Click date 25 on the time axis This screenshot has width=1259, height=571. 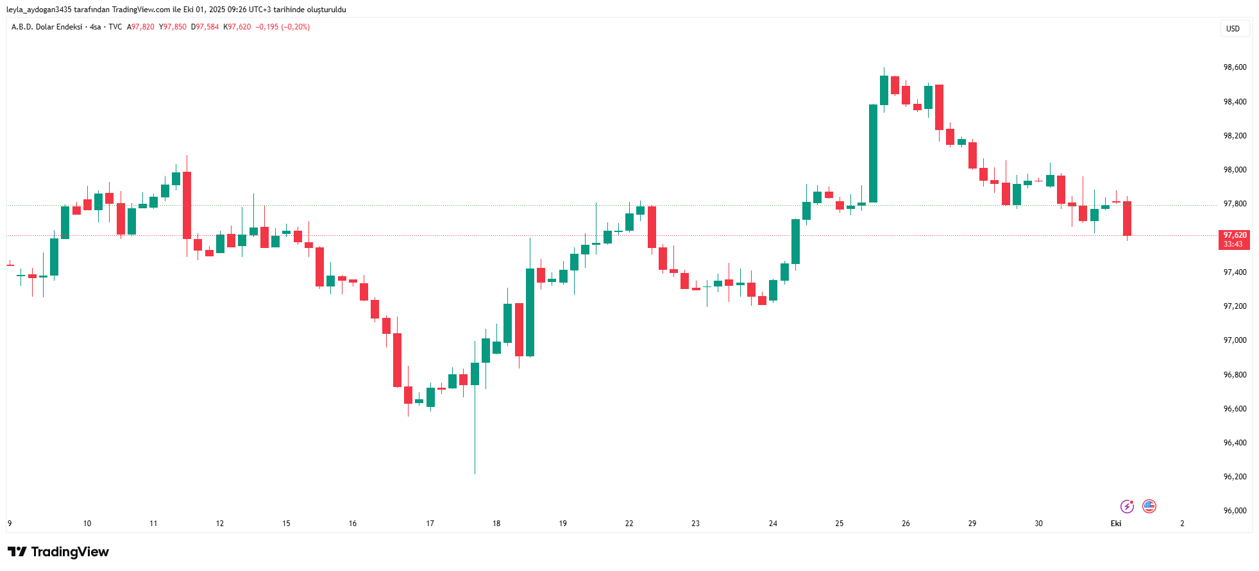[x=839, y=524]
